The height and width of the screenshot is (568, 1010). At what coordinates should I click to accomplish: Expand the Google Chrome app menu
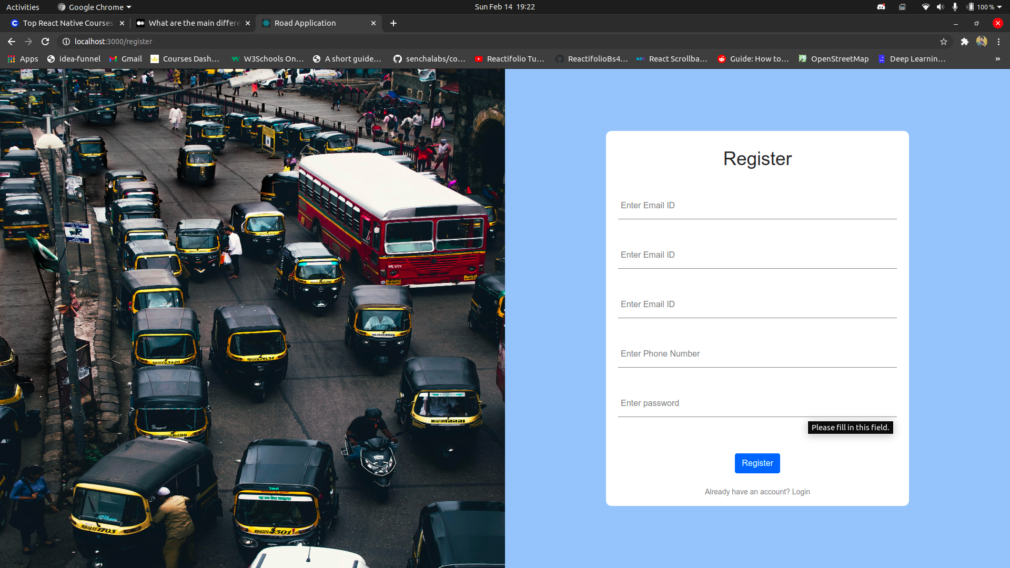(95, 7)
